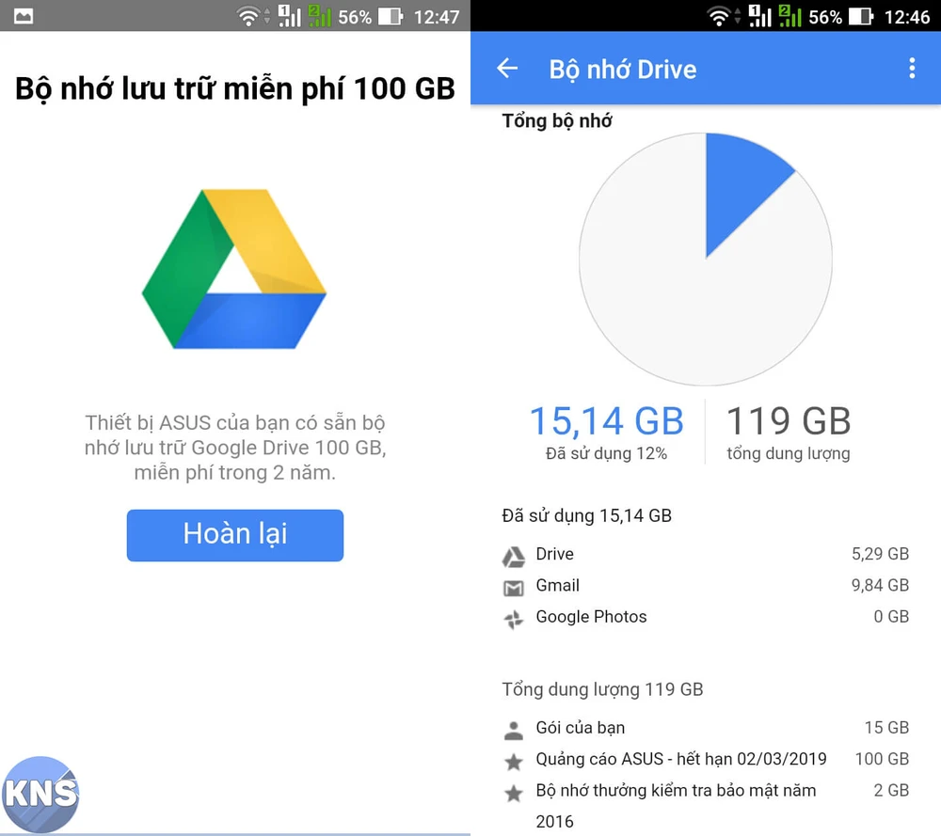The image size is (941, 836).
Task: Tap the Wi-Fi icon in the status bar
Action: pos(717,16)
